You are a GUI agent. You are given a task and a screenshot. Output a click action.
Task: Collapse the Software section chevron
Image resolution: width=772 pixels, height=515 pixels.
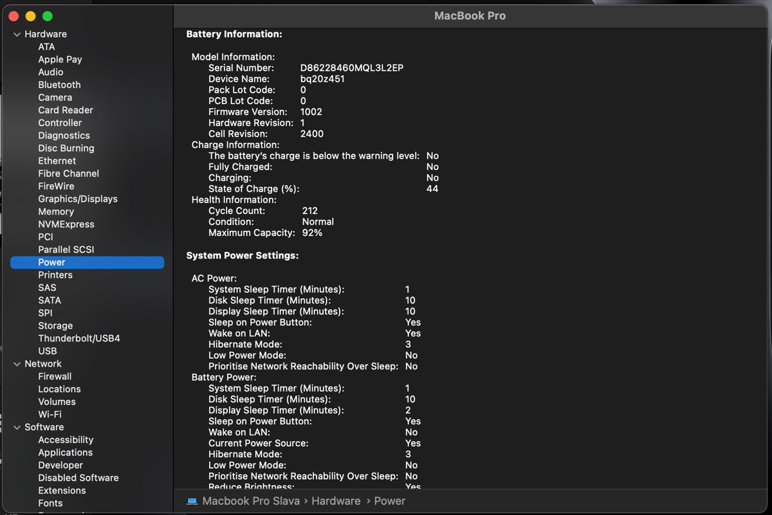coord(17,427)
